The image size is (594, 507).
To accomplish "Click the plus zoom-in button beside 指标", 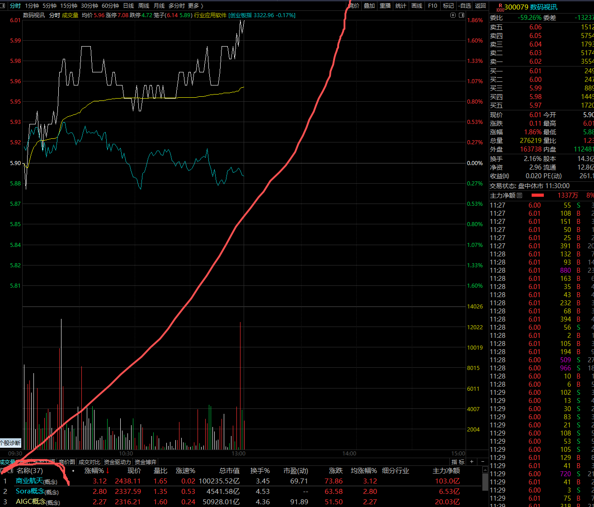I will [471, 462].
